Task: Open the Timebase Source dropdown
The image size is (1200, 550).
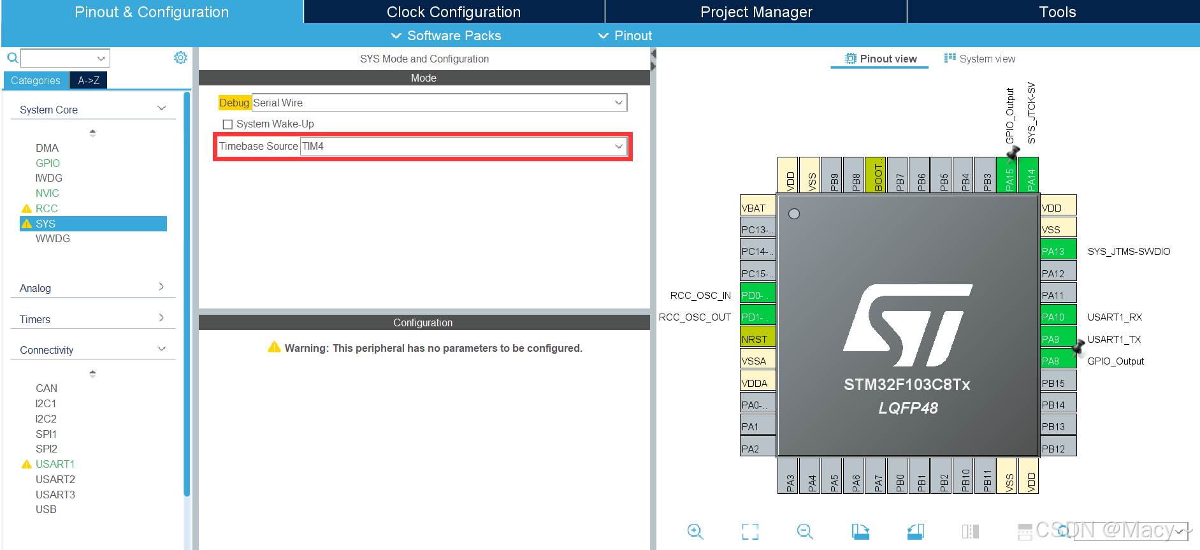Action: pos(463,146)
